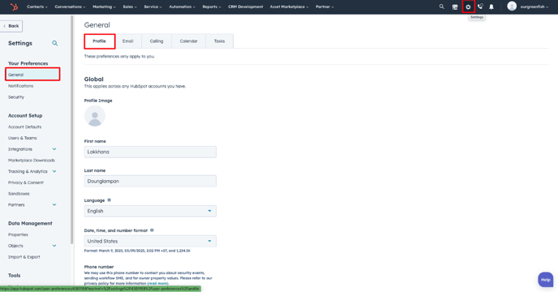The height and width of the screenshot is (292, 558).
Task: Switch to the Tasks tab
Action: click(x=219, y=41)
